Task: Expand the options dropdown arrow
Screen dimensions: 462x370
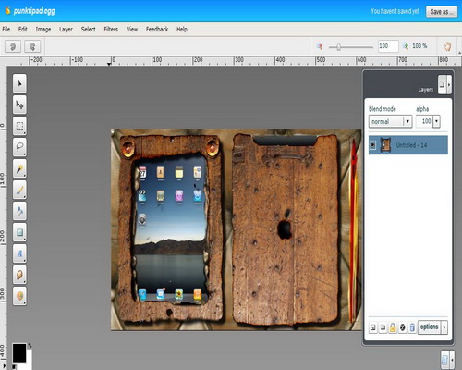Action: [444, 327]
